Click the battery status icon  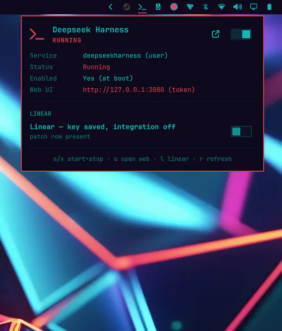click(x=269, y=7)
